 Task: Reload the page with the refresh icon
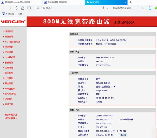(16, 8)
